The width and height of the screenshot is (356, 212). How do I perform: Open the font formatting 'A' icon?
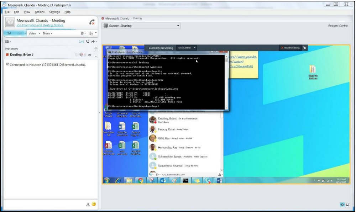pyautogui.click(x=88, y=204)
